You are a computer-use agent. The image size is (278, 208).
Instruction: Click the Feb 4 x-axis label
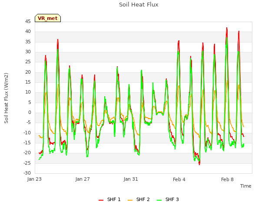tap(179, 179)
